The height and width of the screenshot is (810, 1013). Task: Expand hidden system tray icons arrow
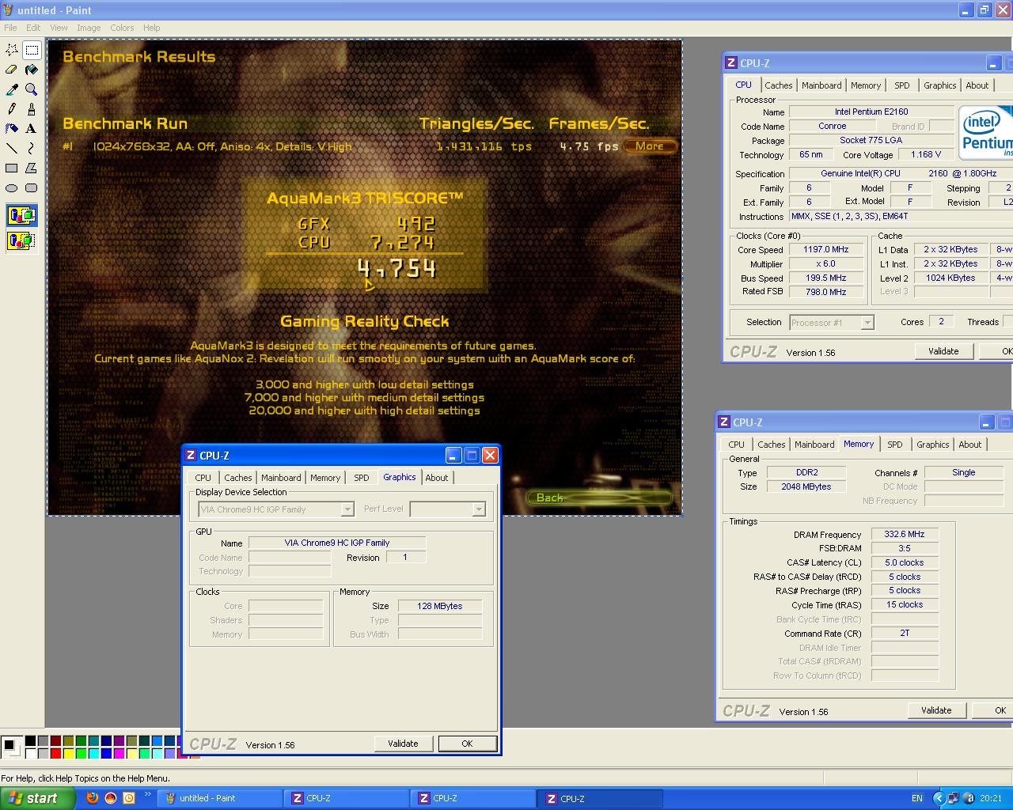pos(939,798)
